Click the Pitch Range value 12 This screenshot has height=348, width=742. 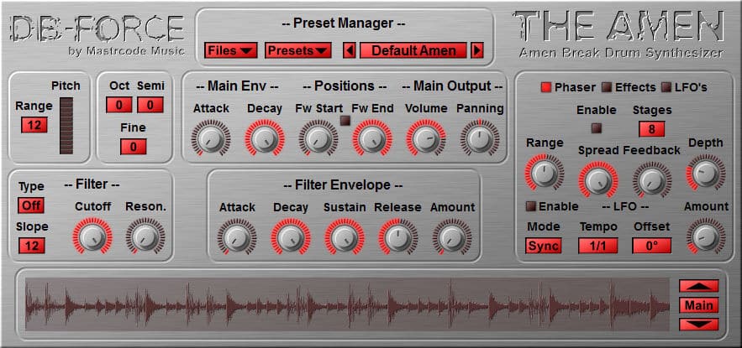point(34,125)
